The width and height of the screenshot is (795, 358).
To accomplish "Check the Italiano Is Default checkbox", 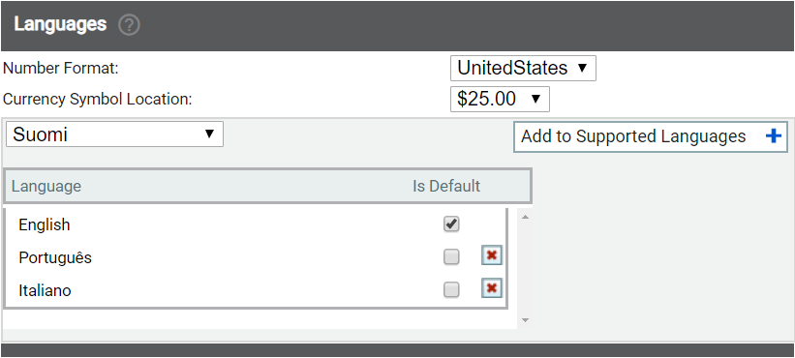I will pyautogui.click(x=451, y=289).
